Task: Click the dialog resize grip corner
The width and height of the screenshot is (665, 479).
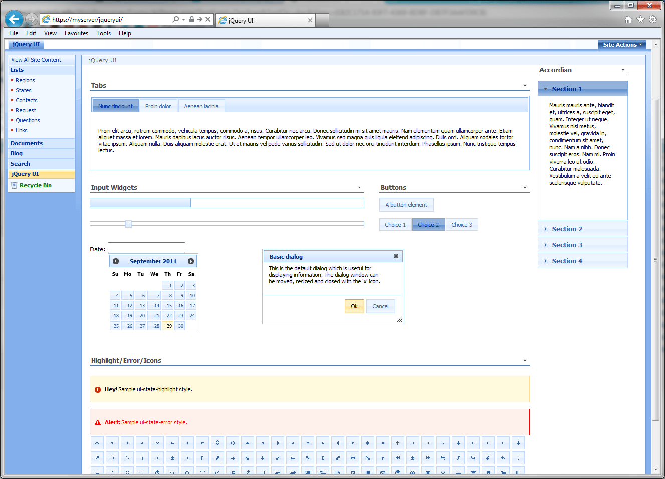Action: pos(399,320)
